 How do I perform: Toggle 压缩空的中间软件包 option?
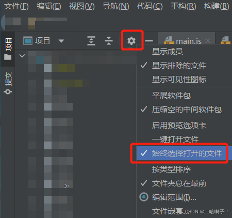[184, 110]
